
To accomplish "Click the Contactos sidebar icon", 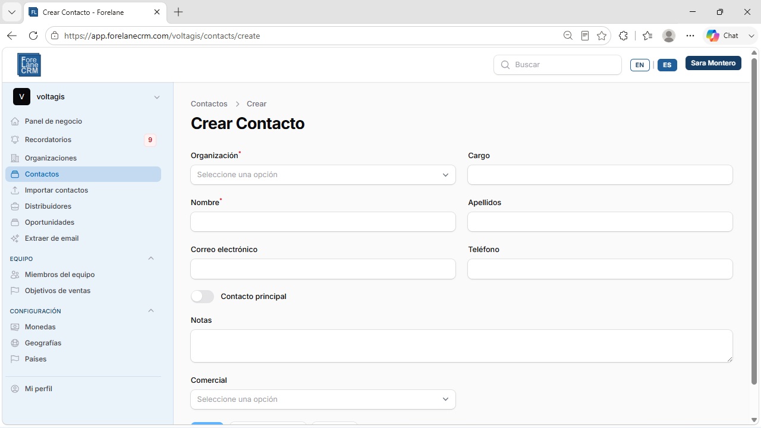I will 15,174.
